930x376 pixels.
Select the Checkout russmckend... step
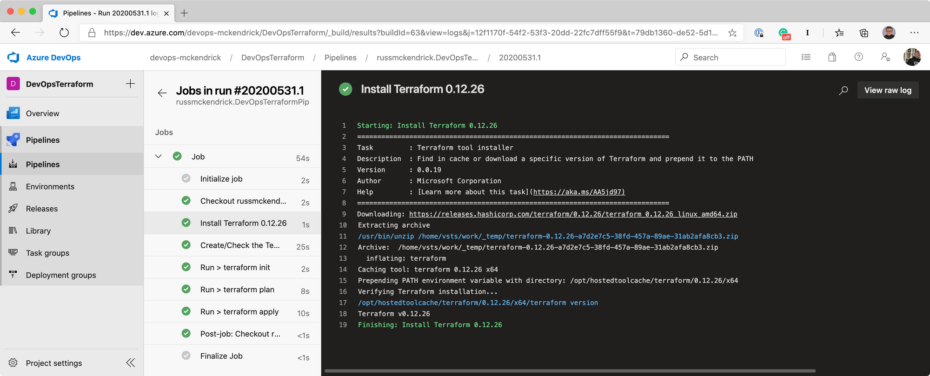click(x=232, y=201)
